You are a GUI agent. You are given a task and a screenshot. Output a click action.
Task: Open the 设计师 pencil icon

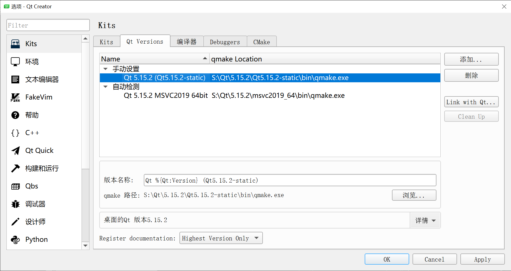click(15, 222)
